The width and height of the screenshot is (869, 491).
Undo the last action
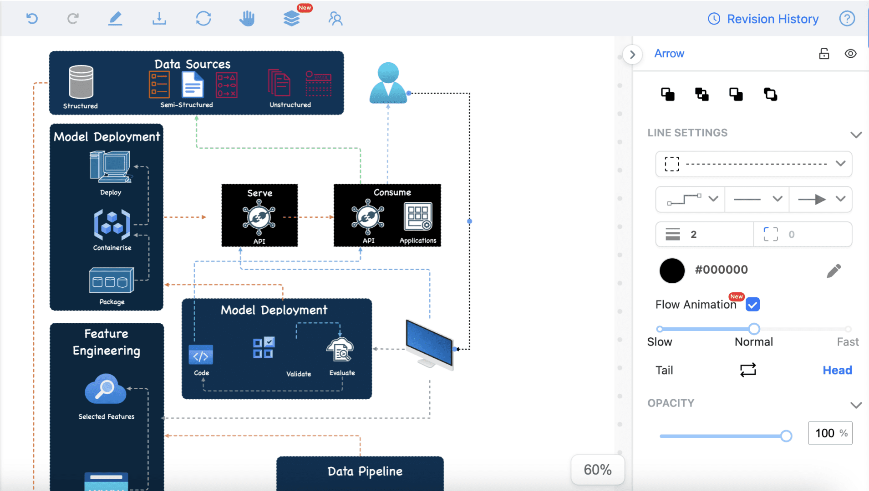[x=31, y=18]
